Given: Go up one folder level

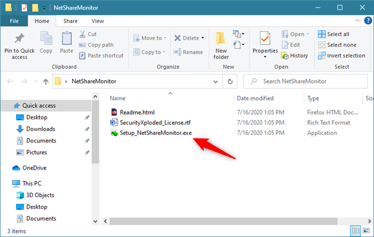Looking at the screenshot, I should point(46,81).
